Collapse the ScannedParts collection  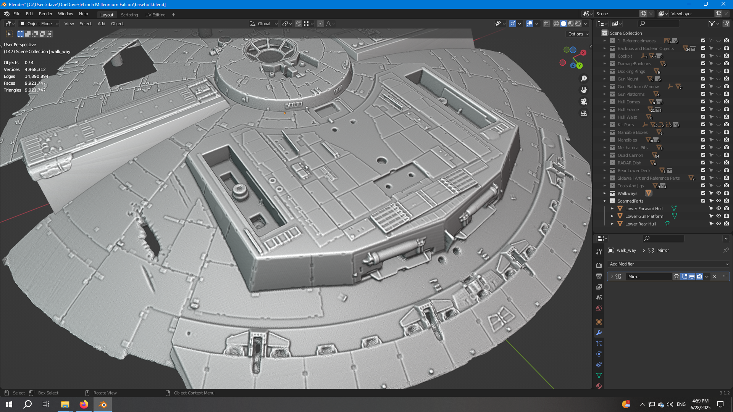pyautogui.click(x=604, y=201)
